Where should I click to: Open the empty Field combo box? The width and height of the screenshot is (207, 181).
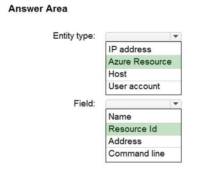[x=144, y=104]
